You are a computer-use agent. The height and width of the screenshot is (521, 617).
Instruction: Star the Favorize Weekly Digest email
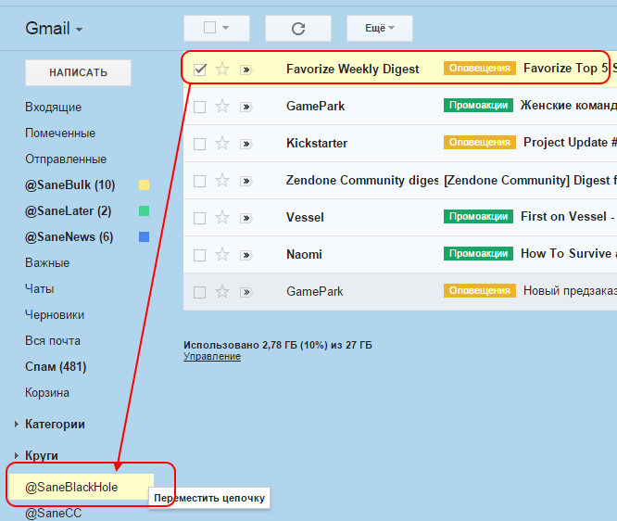point(222,70)
